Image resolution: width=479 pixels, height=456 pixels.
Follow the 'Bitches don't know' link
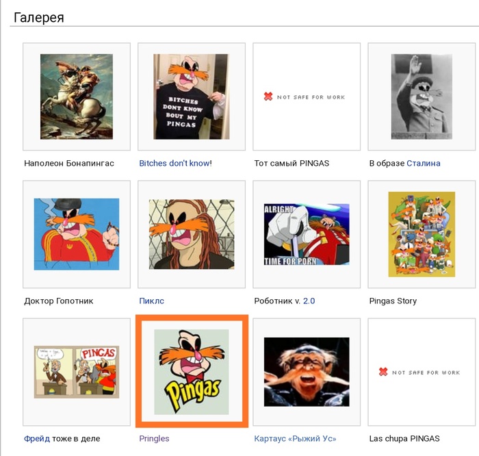point(174,164)
